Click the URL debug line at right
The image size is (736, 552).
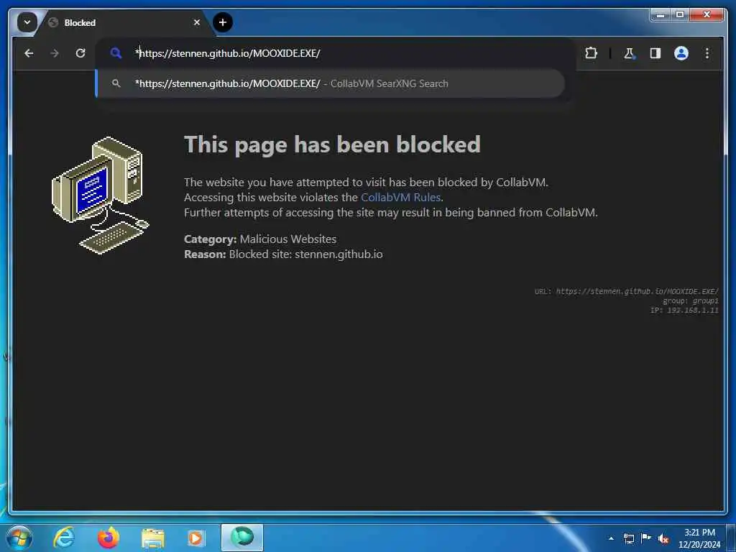click(x=626, y=292)
